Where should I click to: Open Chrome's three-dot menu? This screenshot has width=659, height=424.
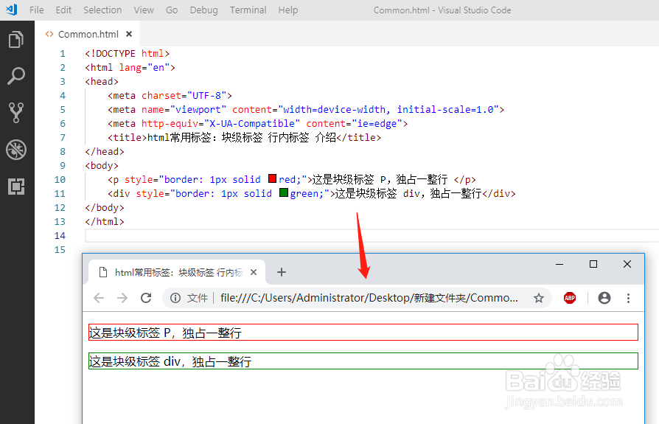click(x=628, y=298)
